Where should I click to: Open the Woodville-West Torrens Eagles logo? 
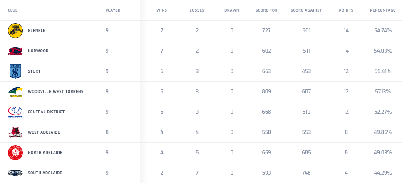[15, 91]
